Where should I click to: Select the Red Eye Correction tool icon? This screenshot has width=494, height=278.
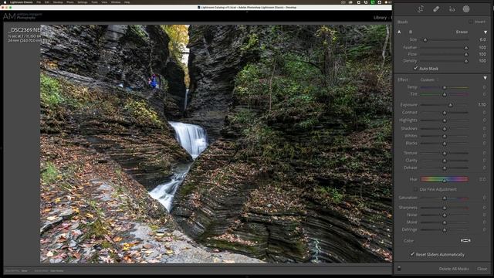click(452, 9)
